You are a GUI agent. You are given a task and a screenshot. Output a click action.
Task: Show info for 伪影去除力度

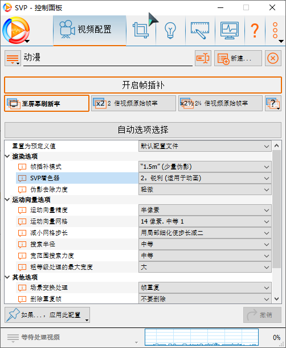[x=22, y=189]
